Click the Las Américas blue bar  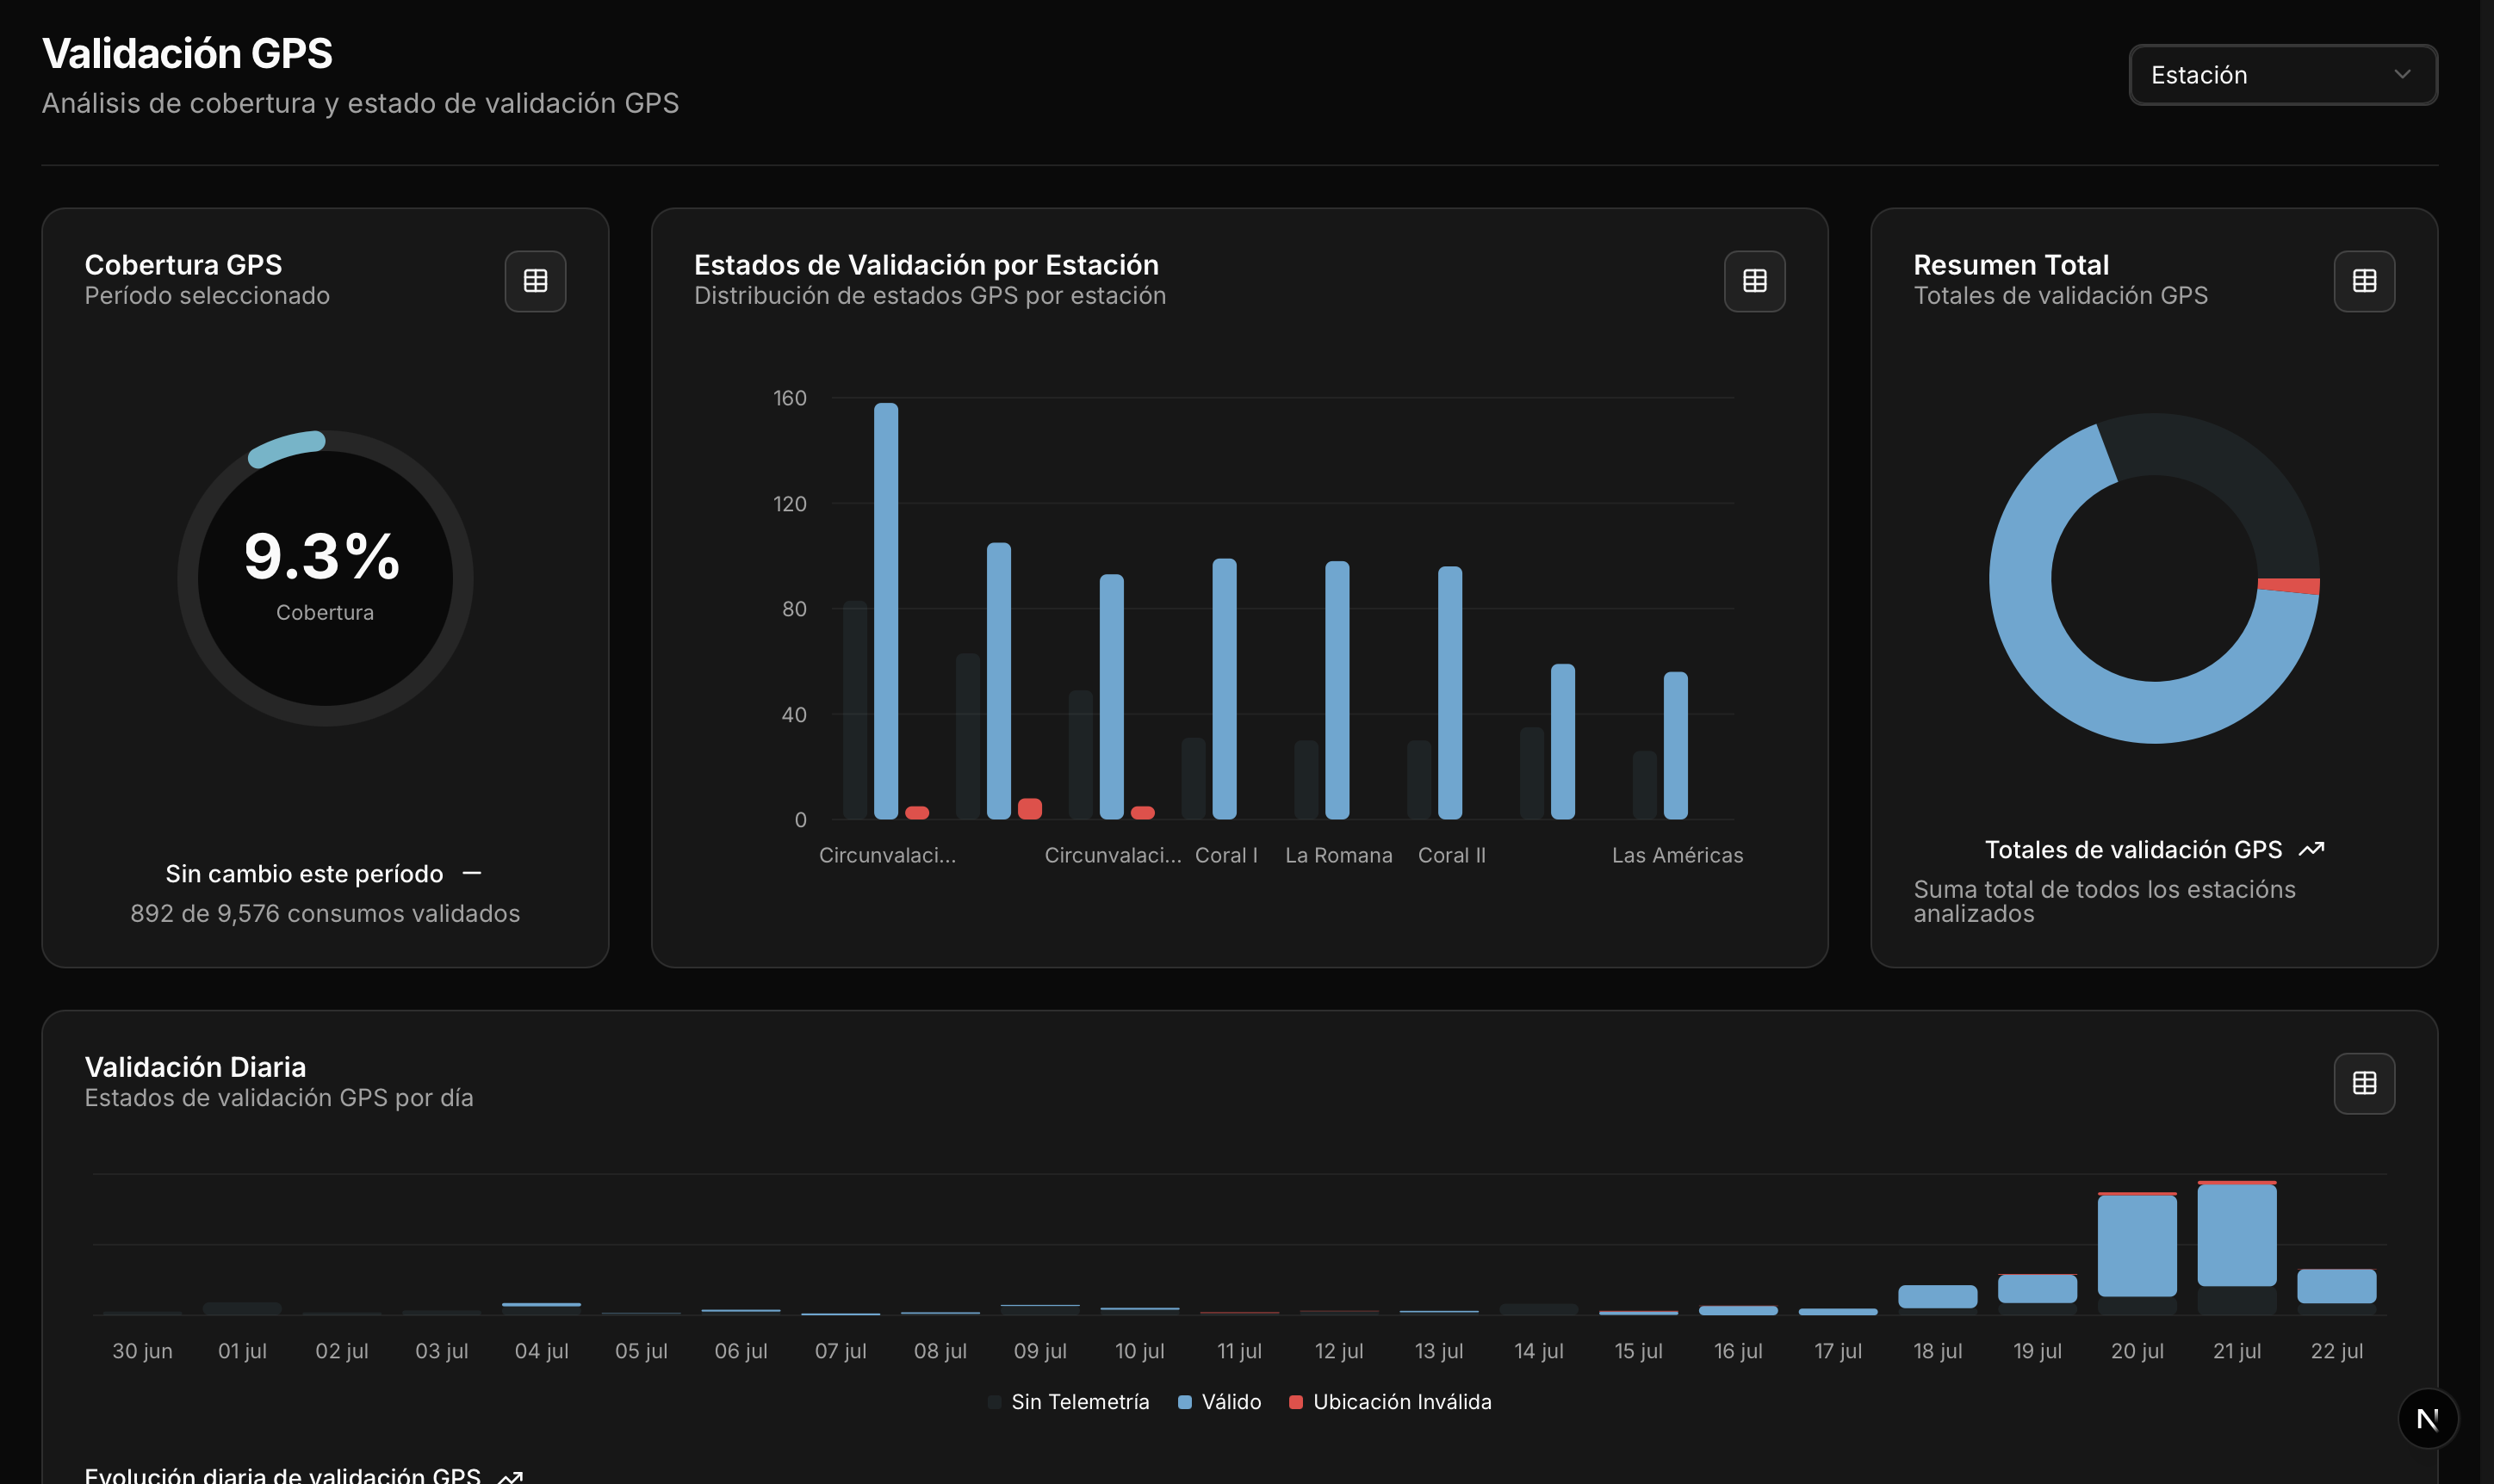[x=1675, y=745]
